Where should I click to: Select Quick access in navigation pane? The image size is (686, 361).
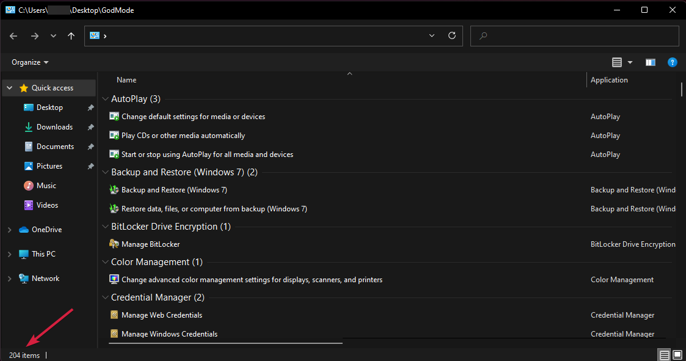click(52, 88)
